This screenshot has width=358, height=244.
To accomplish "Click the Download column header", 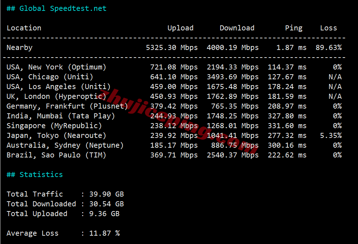I will pos(237,28).
